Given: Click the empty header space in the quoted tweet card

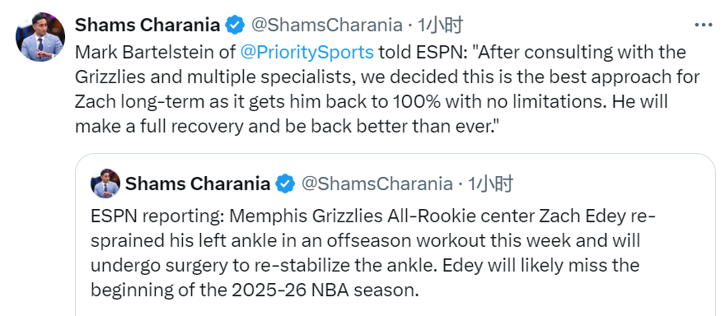Looking at the screenshot, I should coord(610,184).
